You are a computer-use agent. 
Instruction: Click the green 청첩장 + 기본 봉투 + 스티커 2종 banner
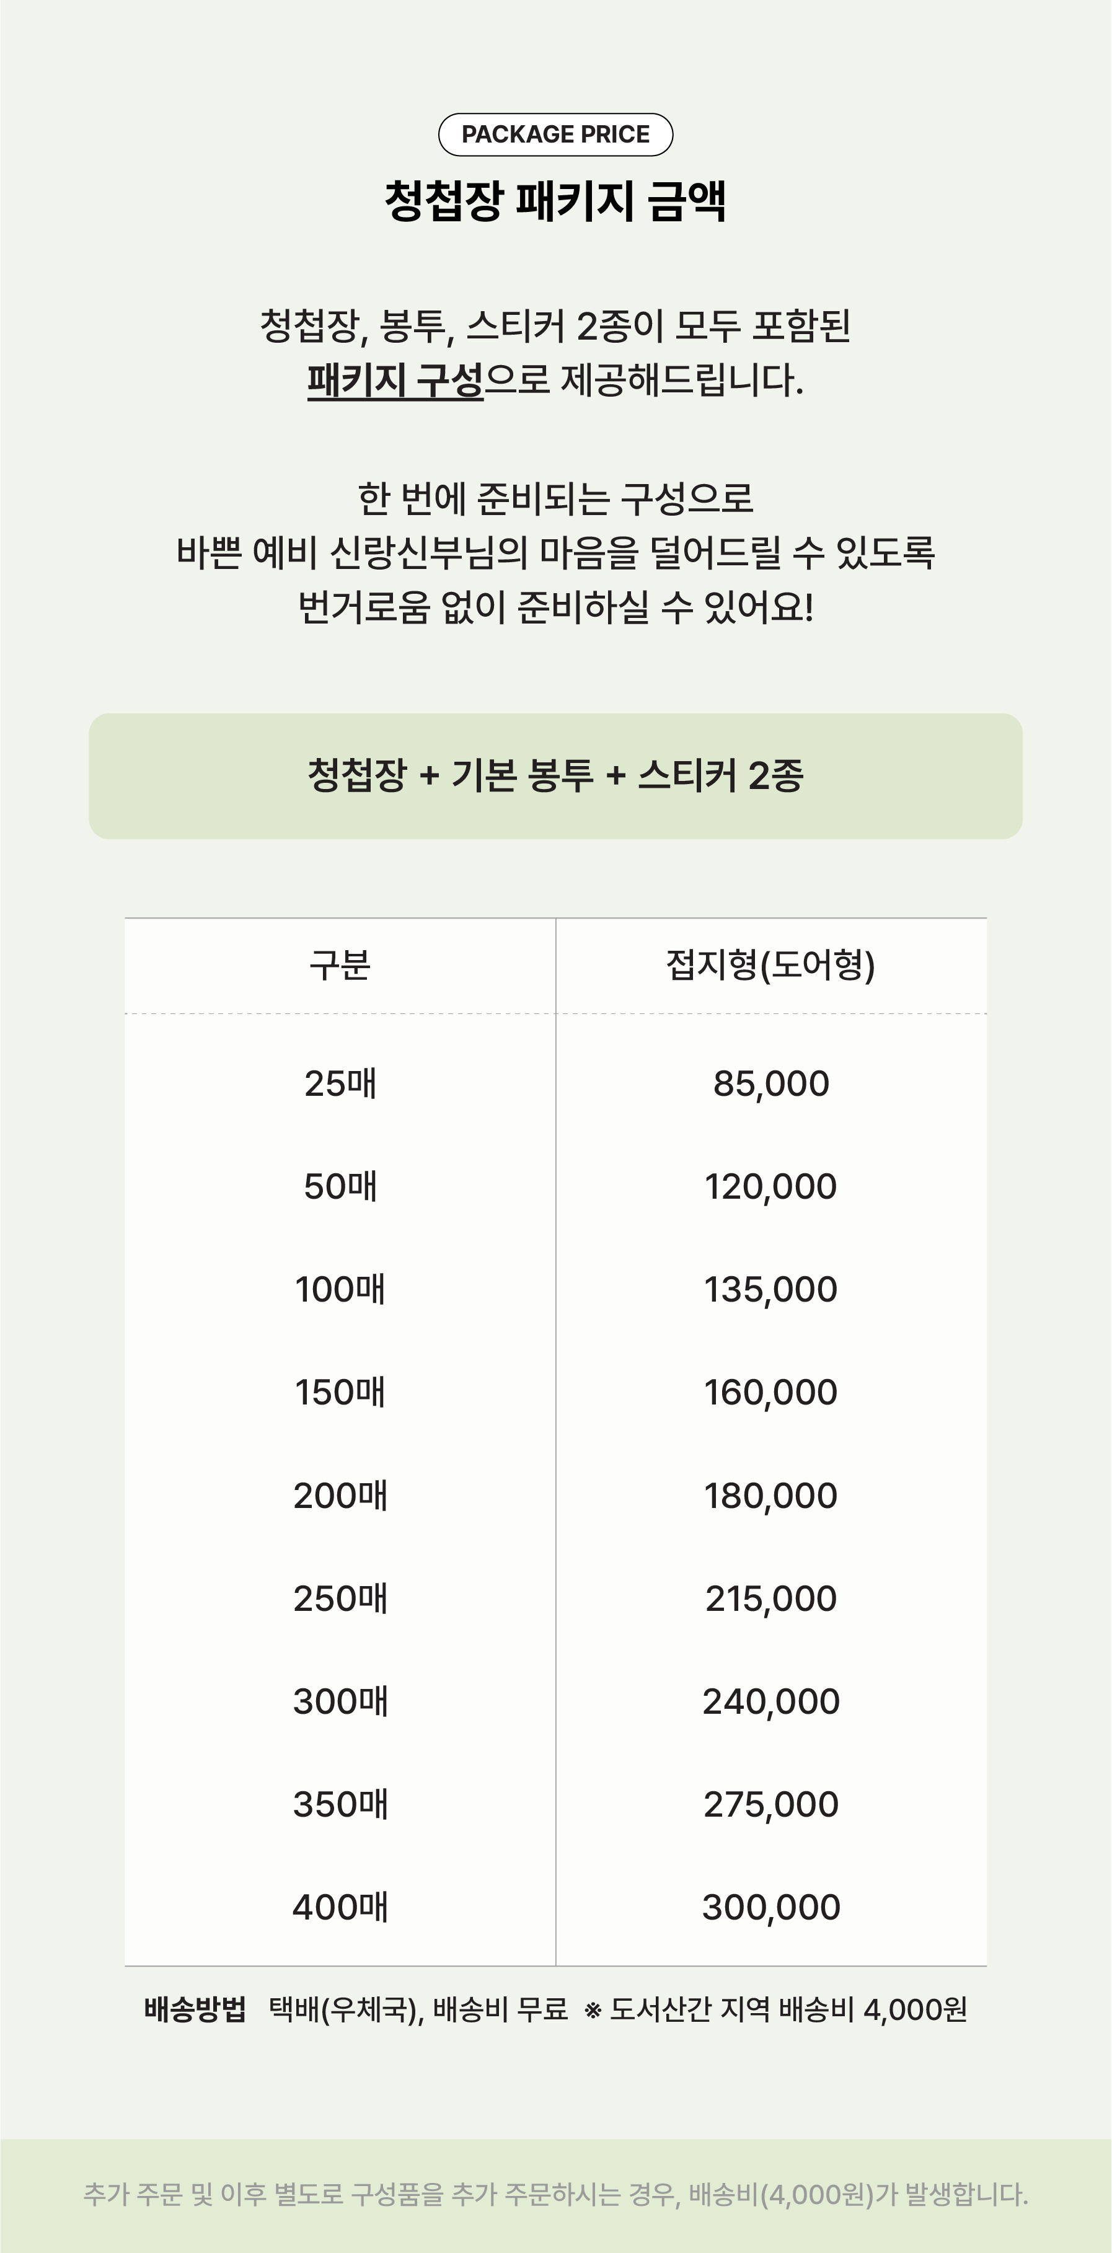tap(555, 776)
